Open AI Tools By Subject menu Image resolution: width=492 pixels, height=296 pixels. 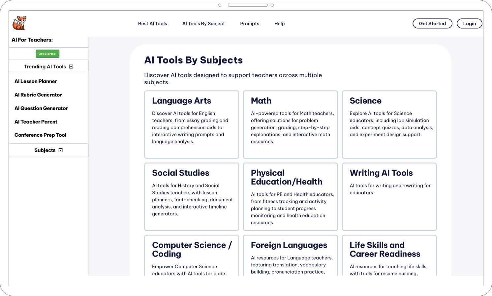(x=203, y=24)
